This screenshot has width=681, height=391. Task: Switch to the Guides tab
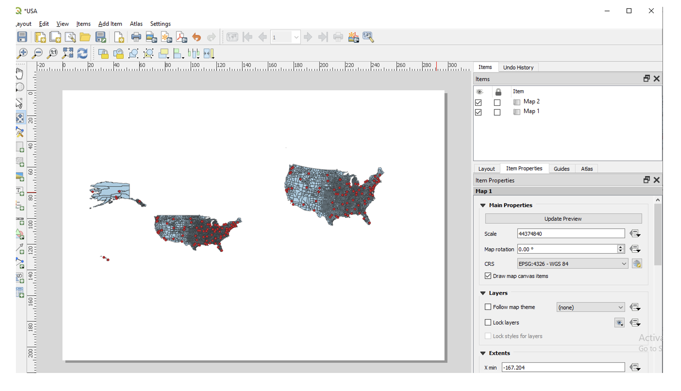[x=561, y=169]
